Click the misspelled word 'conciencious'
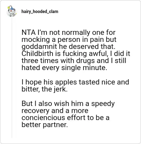The height and width of the screenshot is (144, 141). (x=43, y=118)
